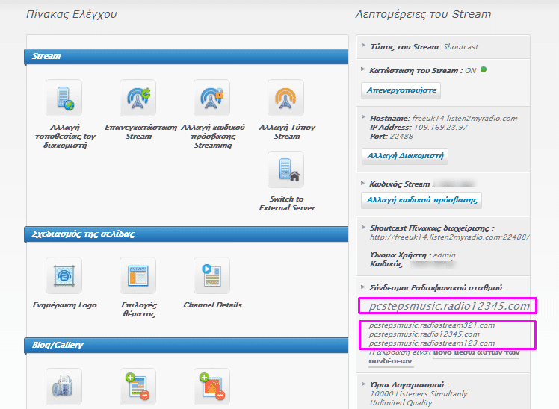Open the Channel Details icon
The height and width of the screenshot is (409, 559).
pyautogui.click(x=212, y=276)
